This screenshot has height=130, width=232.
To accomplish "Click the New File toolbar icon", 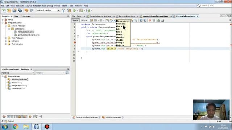I will click(4, 10).
